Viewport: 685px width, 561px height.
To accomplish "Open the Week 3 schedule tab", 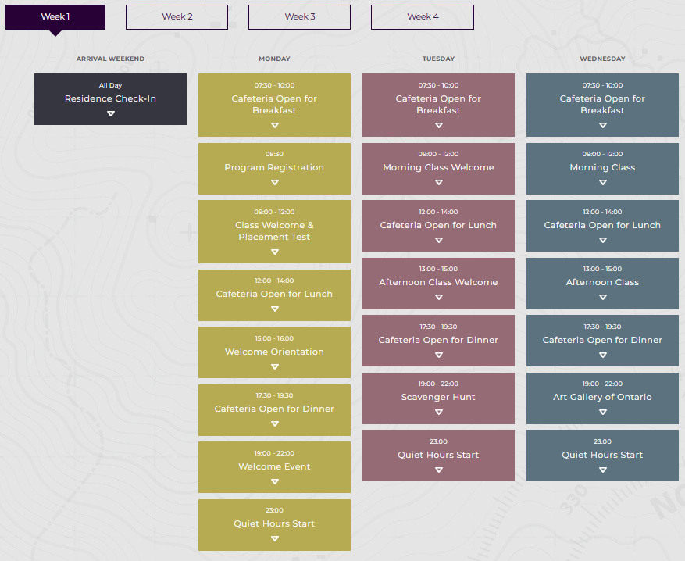I will click(299, 17).
